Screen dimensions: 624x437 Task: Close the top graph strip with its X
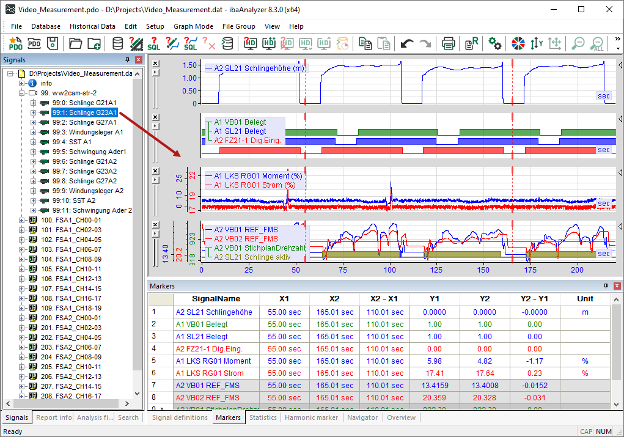coord(155,64)
